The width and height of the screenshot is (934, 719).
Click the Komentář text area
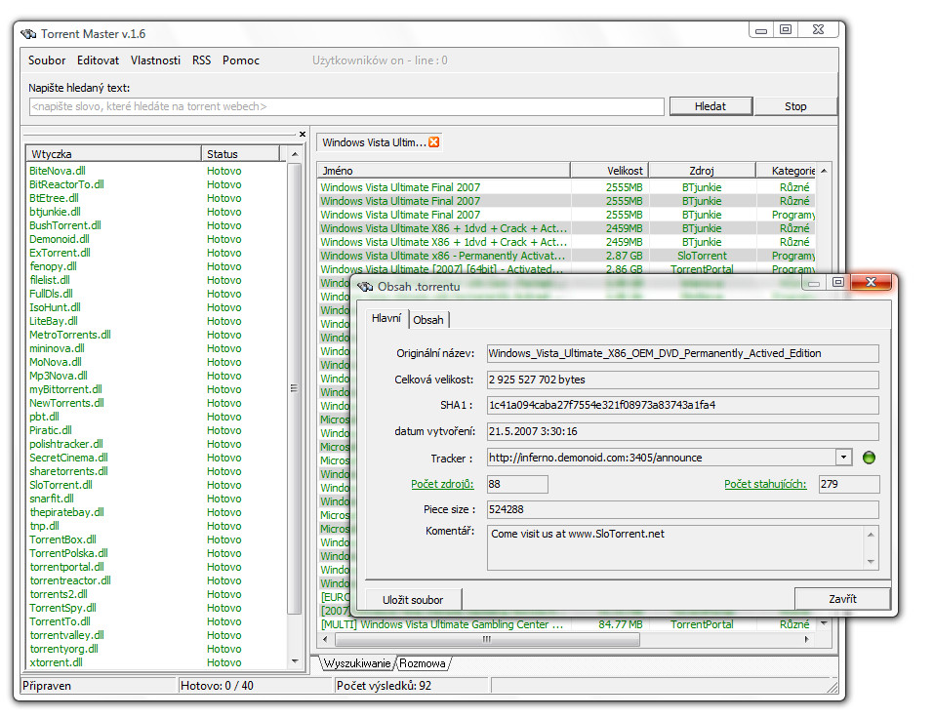676,547
